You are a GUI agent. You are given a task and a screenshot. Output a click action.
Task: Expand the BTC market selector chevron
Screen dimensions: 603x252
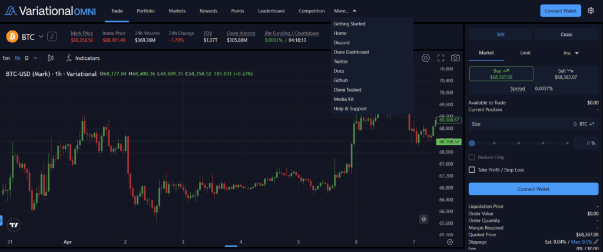[41, 37]
